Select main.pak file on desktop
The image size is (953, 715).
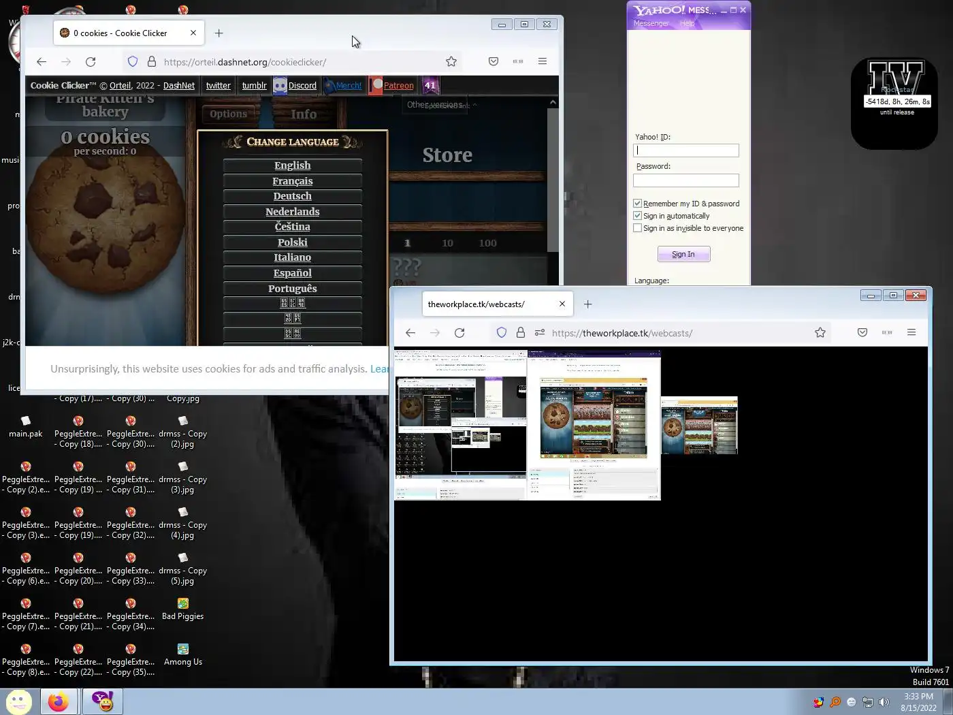tap(26, 426)
